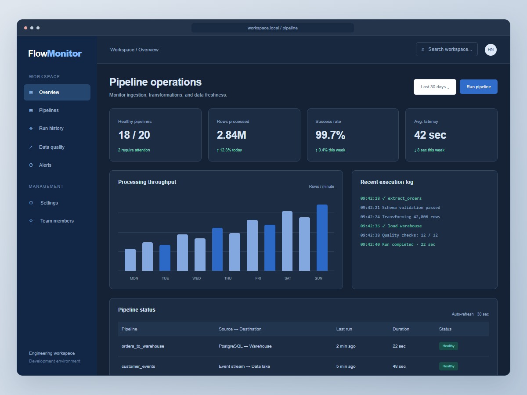Image resolution: width=527 pixels, height=395 pixels.
Task: Click the Run completed · 22 sec line
Action: (398, 244)
